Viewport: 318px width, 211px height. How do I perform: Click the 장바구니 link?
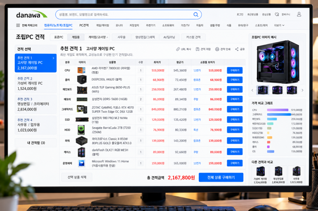point(286,15)
